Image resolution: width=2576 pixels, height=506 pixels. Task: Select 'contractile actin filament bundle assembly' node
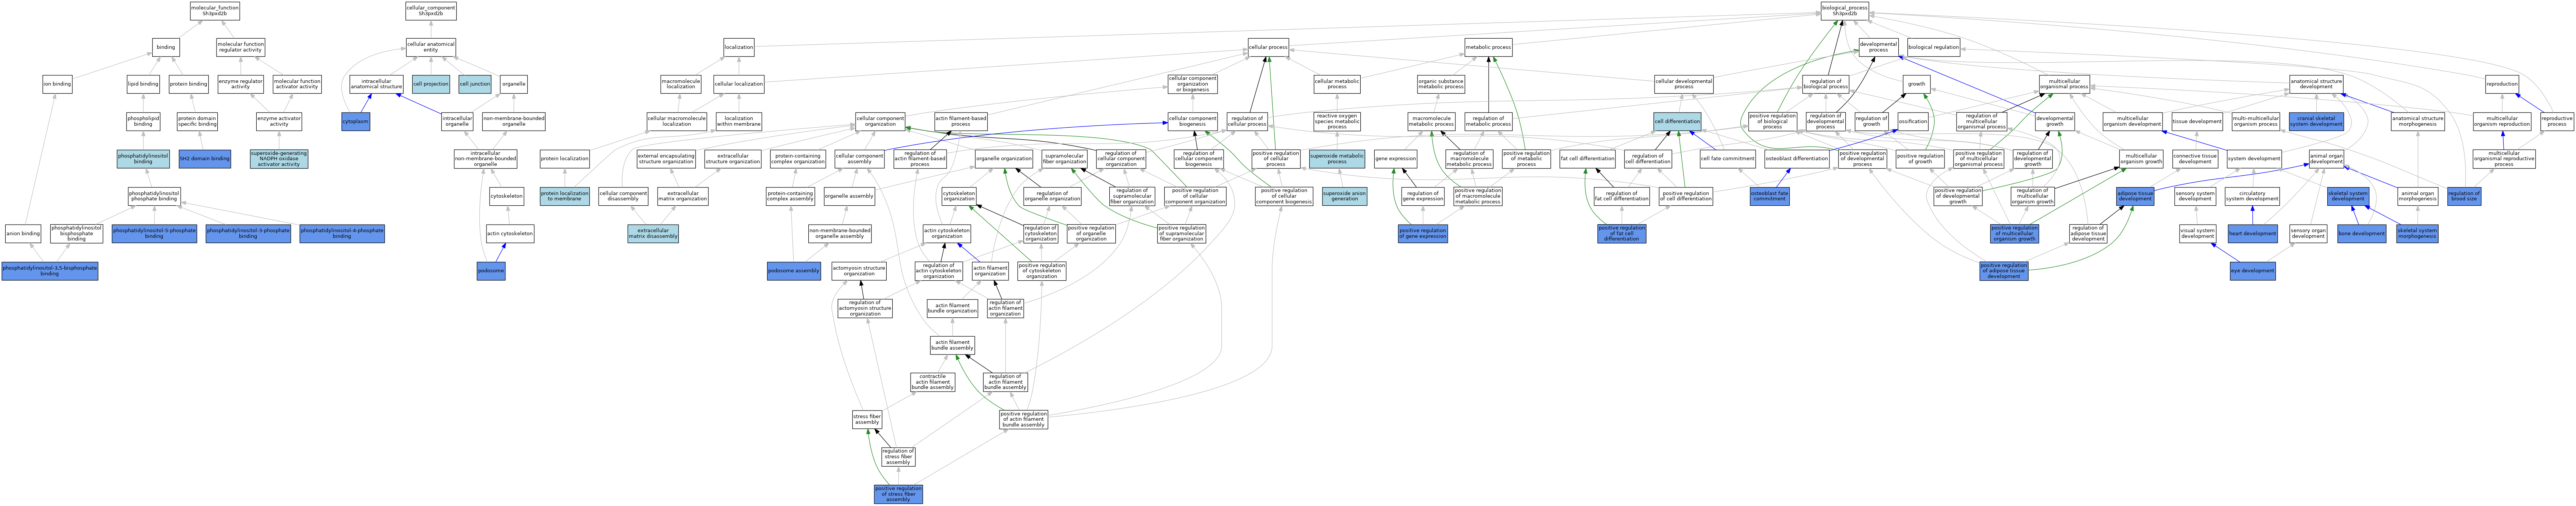pyautogui.click(x=933, y=382)
